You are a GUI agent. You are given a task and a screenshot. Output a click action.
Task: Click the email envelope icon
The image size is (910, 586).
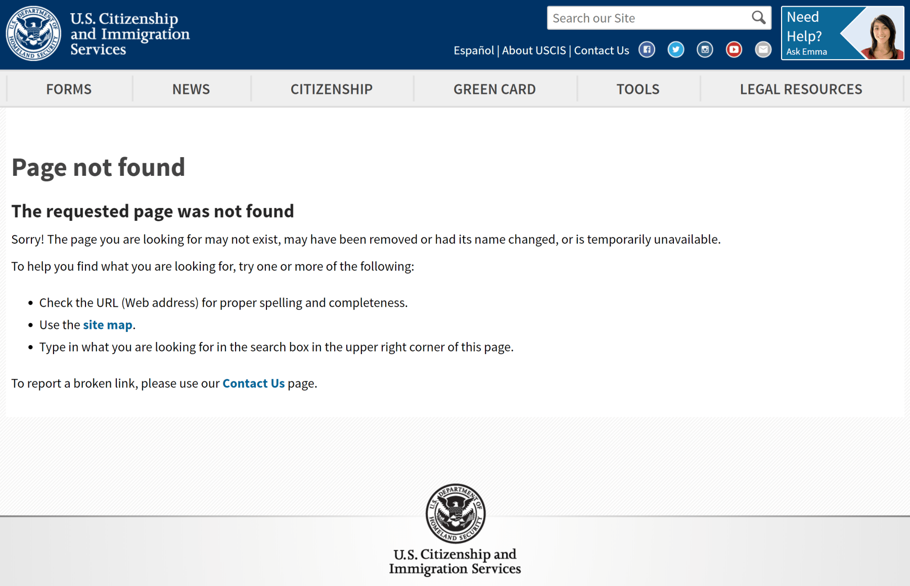(763, 50)
